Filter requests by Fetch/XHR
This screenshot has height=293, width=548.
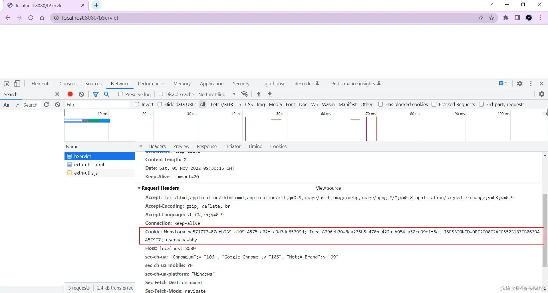click(222, 104)
